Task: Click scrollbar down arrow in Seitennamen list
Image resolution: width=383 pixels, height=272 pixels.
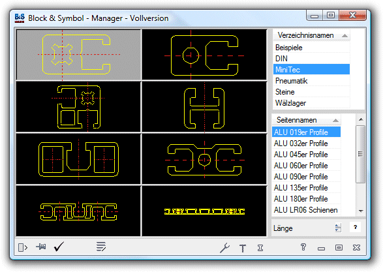Action: point(361,211)
